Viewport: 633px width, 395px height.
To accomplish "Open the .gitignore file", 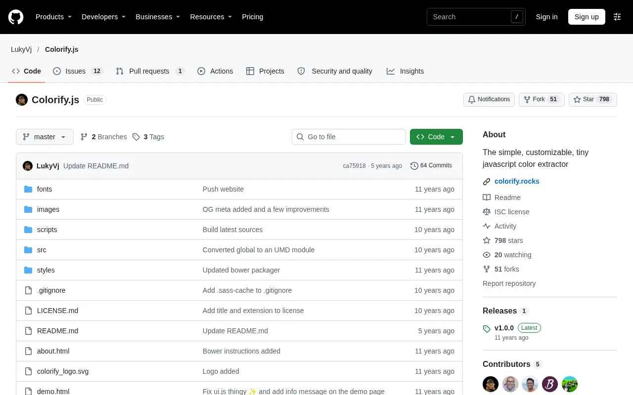I will [x=51, y=290].
